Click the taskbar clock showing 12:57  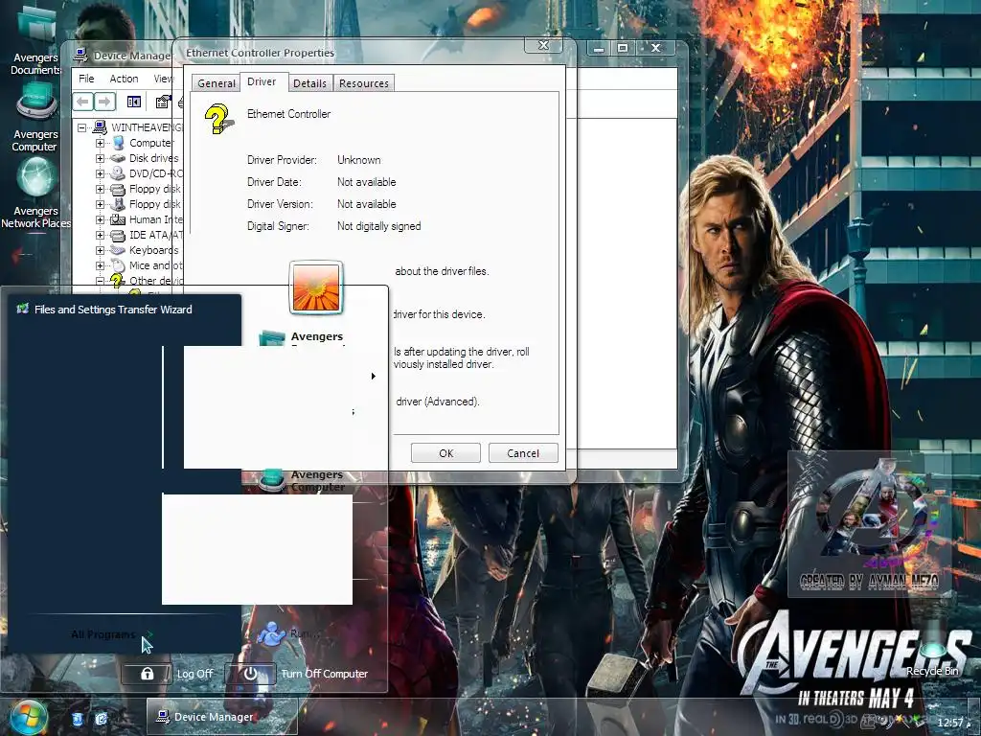point(950,723)
